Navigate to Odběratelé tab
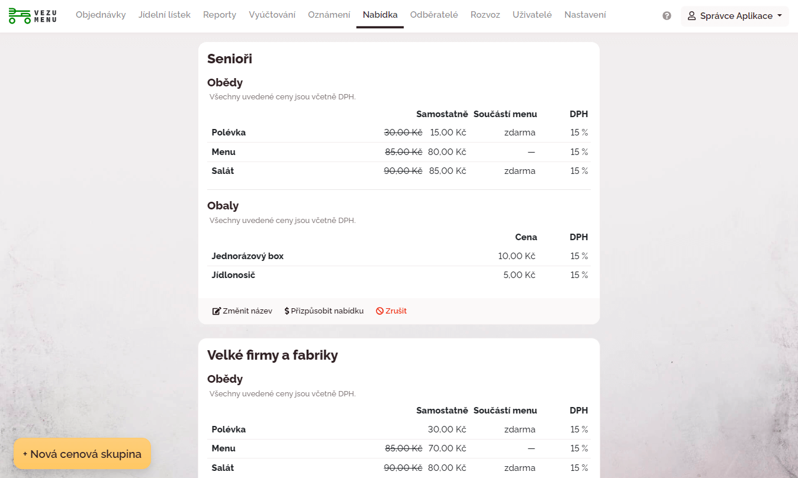The image size is (798, 478). [434, 15]
